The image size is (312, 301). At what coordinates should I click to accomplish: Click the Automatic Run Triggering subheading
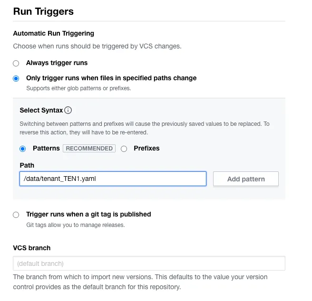pos(53,33)
